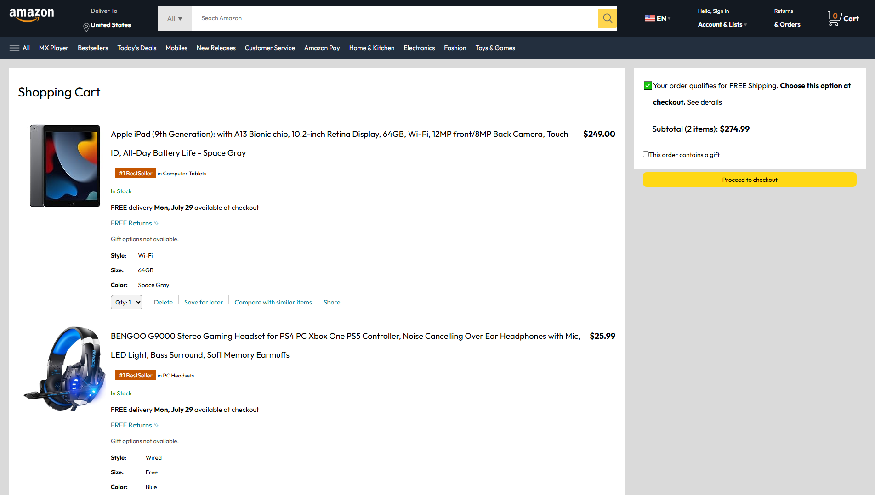Click the Amazon logo
This screenshot has height=495, width=875.
pos(31,15)
